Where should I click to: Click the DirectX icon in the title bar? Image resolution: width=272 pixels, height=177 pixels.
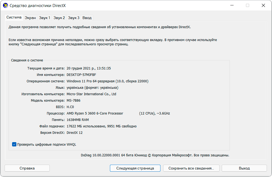pyautogui.click(x=5, y=5)
